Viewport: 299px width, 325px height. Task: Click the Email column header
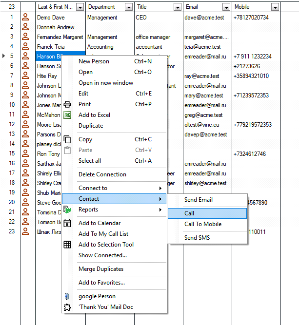point(207,7)
